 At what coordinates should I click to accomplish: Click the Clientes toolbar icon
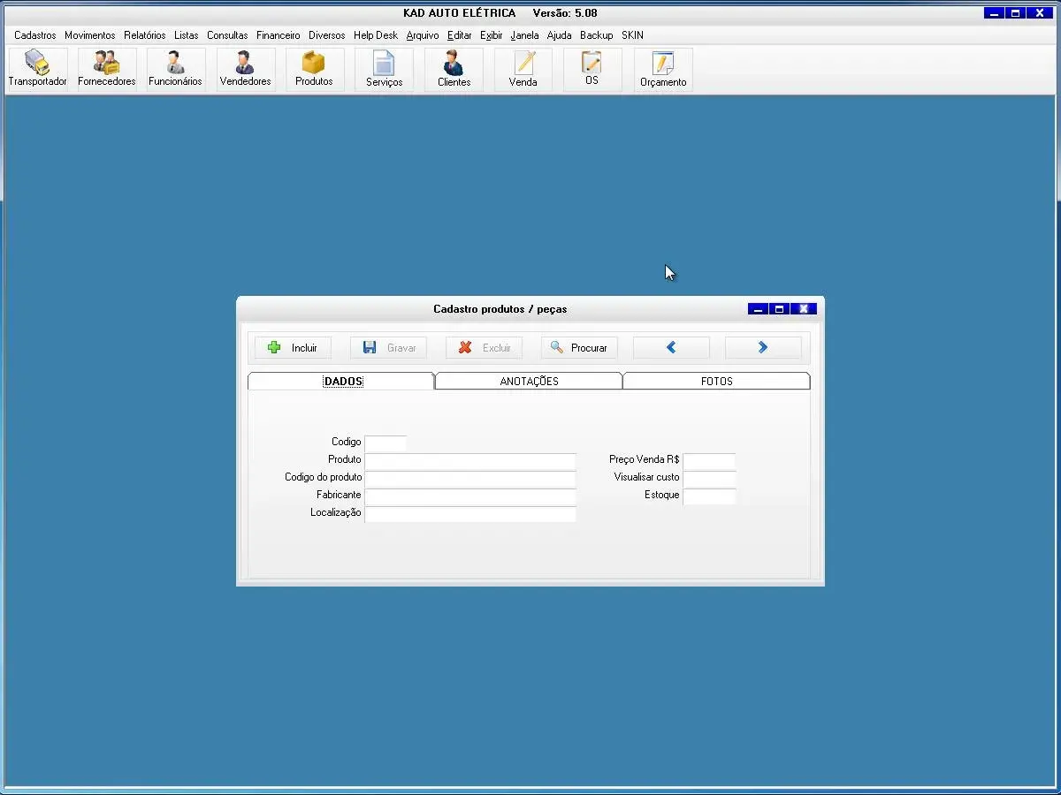(x=454, y=69)
